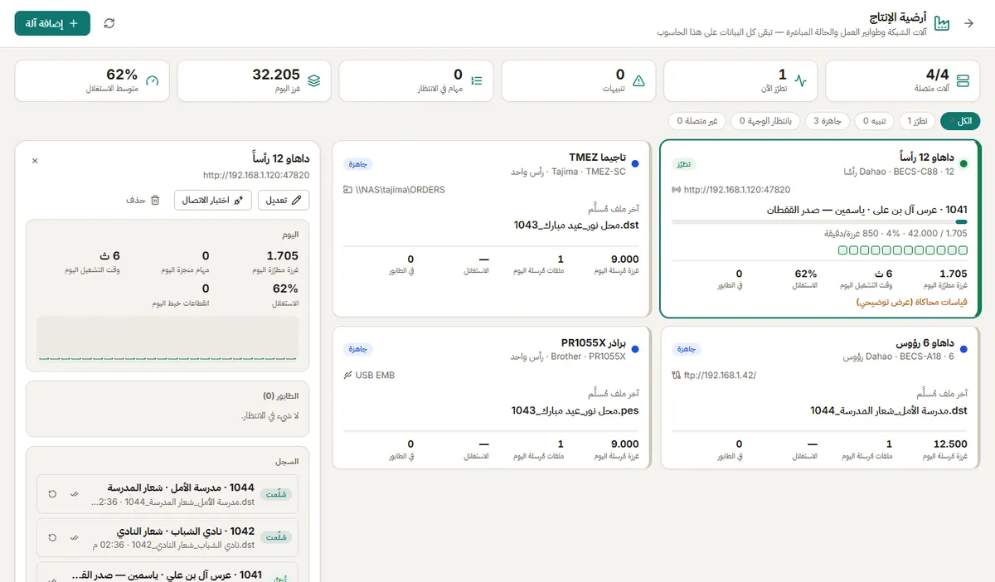Click the 1043_محل نور_عيد مبارك.dst file name
Viewport: 995px width, 582px height.
point(576,225)
